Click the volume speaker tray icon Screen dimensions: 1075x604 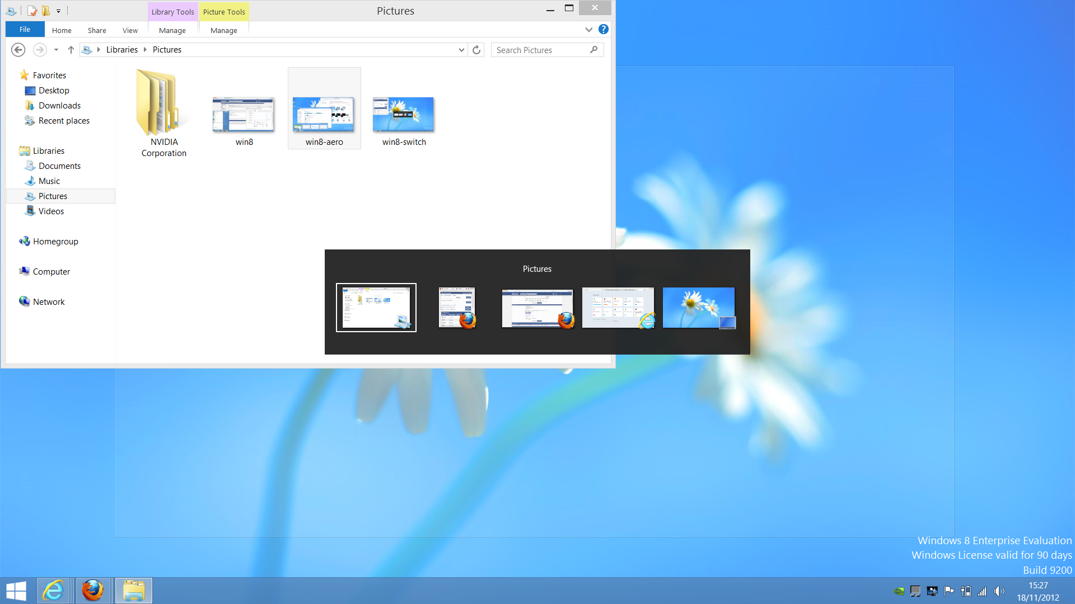tap(999, 591)
